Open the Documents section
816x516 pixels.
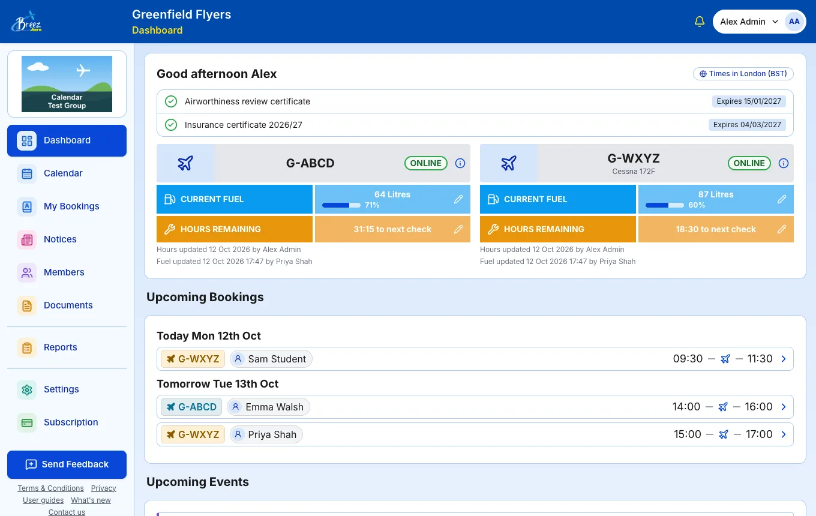pos(67,305)
